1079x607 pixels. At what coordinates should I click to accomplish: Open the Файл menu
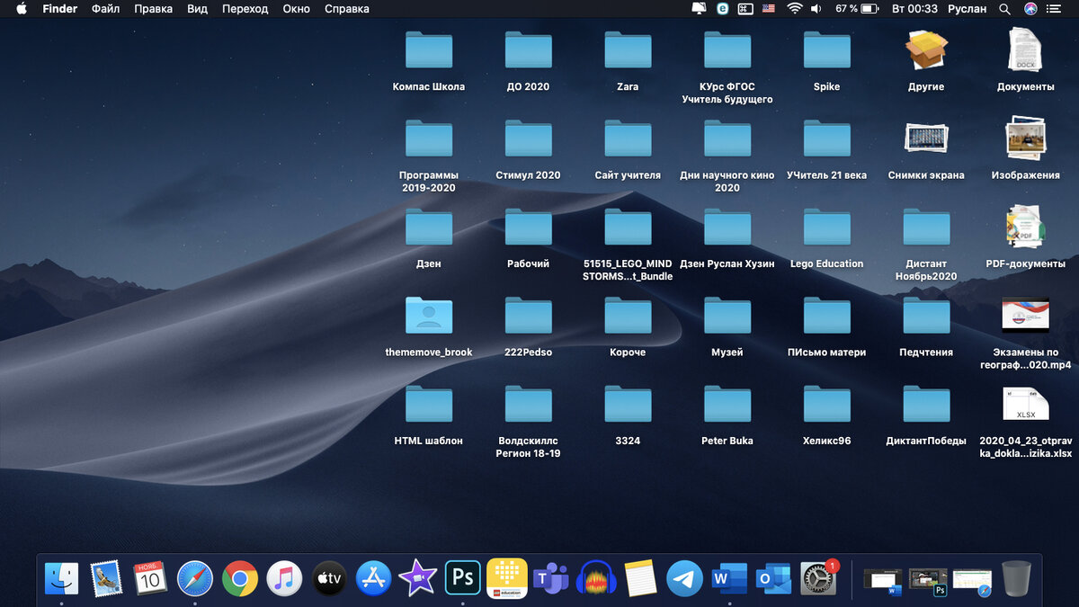click(106, 9)
